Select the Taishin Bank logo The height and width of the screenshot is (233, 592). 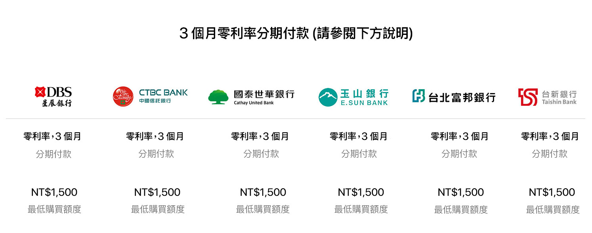click(x=547, y=97)
